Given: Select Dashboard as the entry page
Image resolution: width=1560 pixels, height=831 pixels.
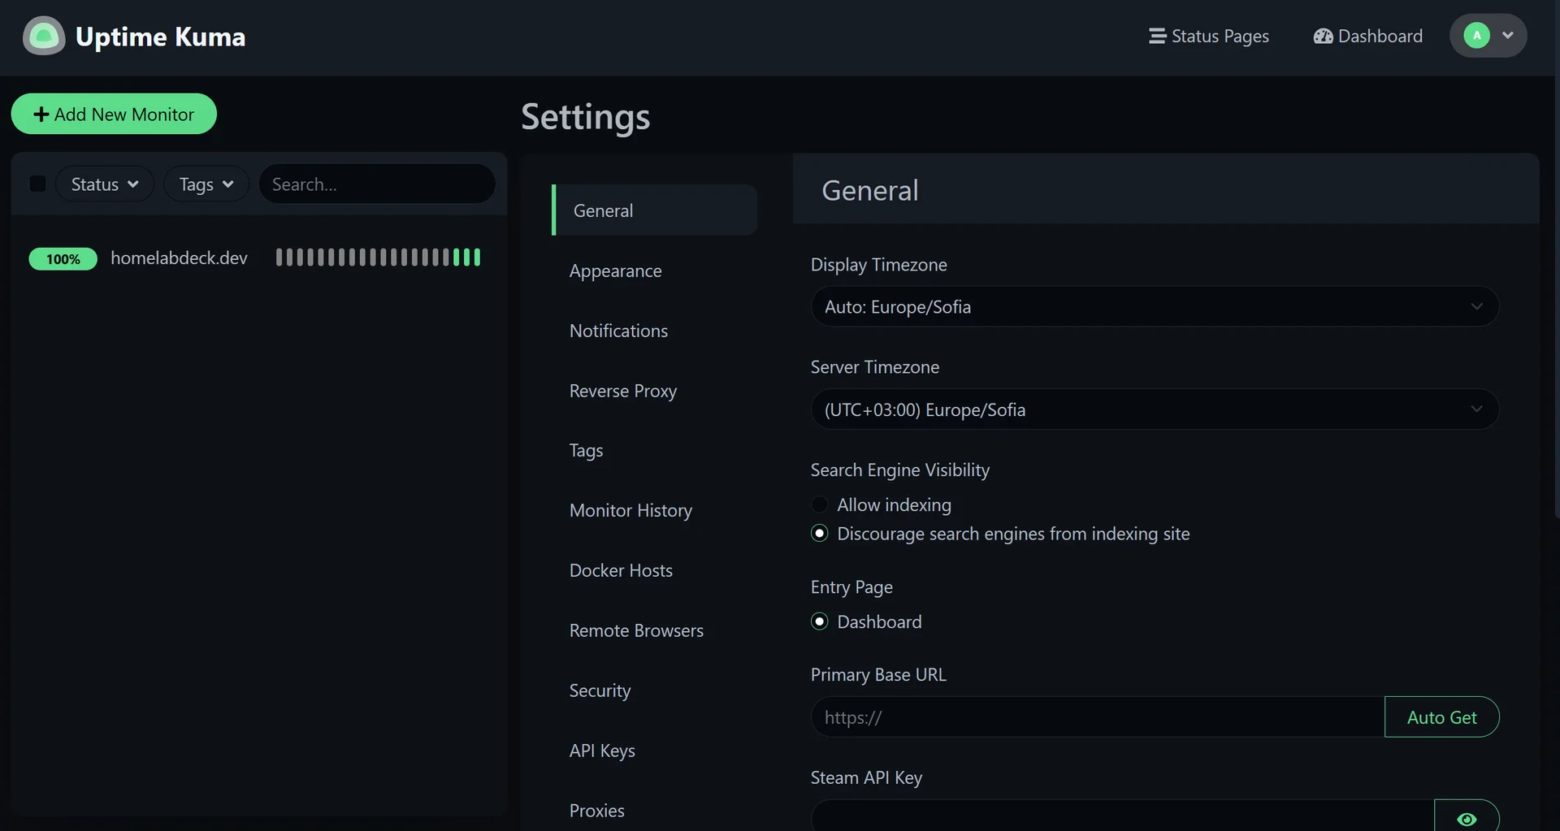Looking at the screenshot, I should pos(819,621).
